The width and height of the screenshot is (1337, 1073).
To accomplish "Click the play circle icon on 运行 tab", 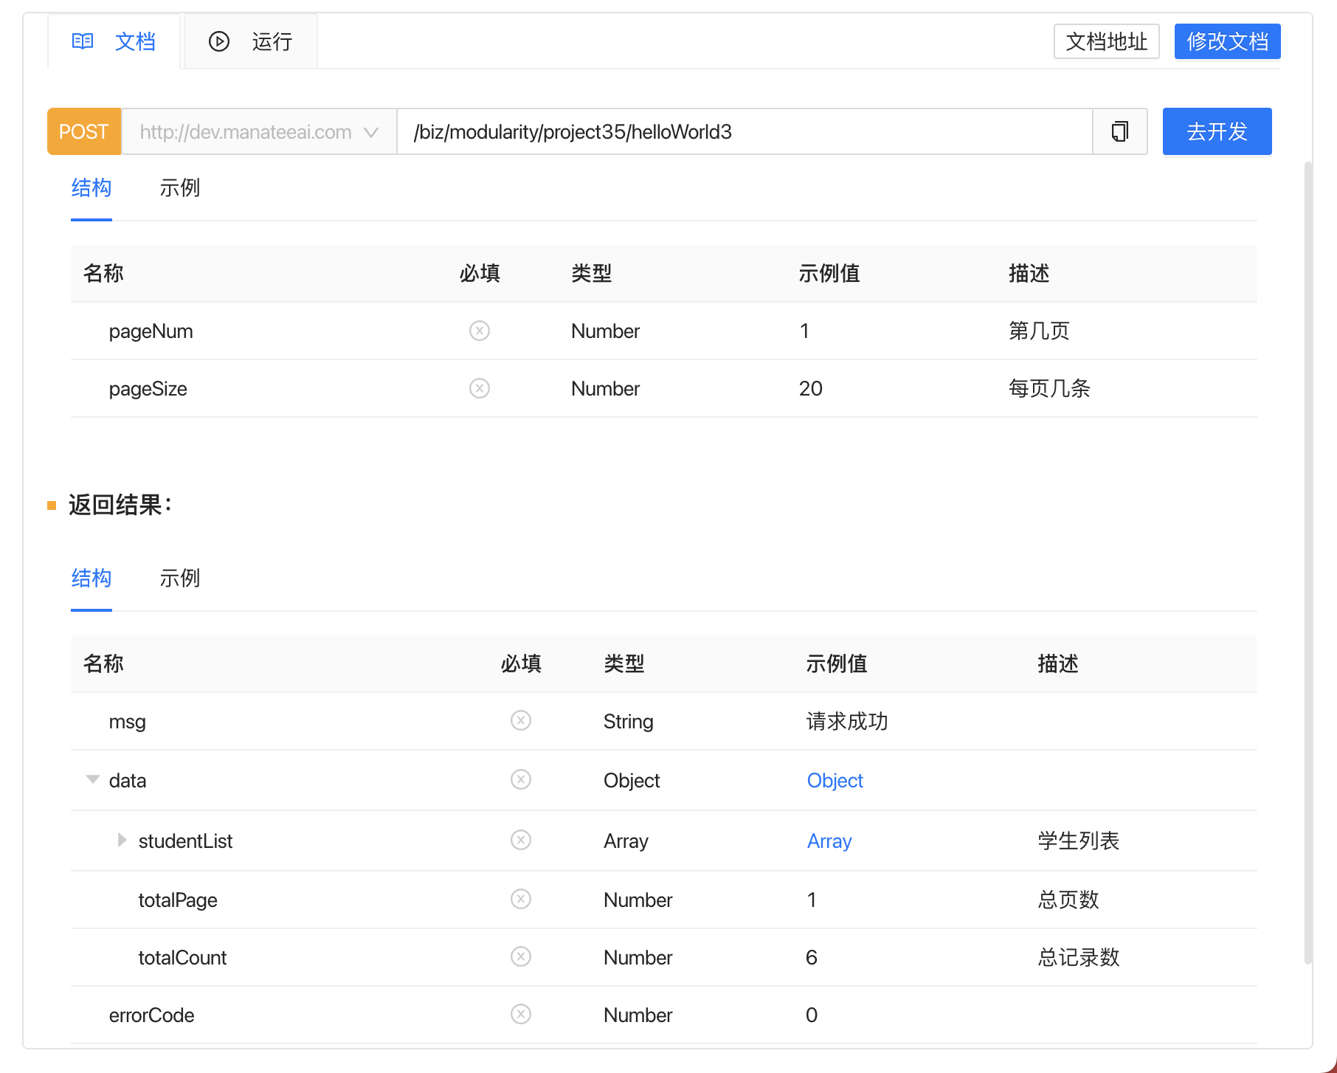I will tap(219, 41).
